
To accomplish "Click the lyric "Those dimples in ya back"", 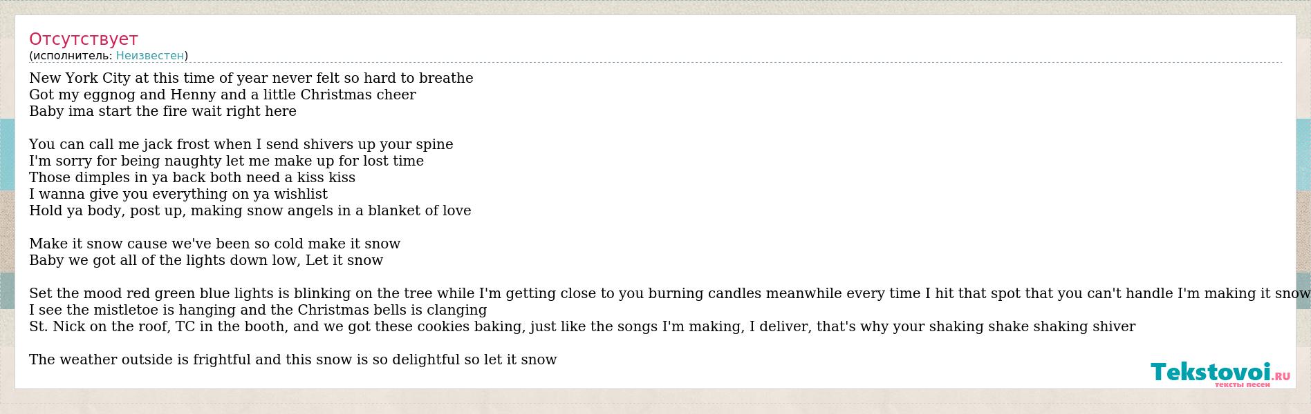I will pos(192,177).
